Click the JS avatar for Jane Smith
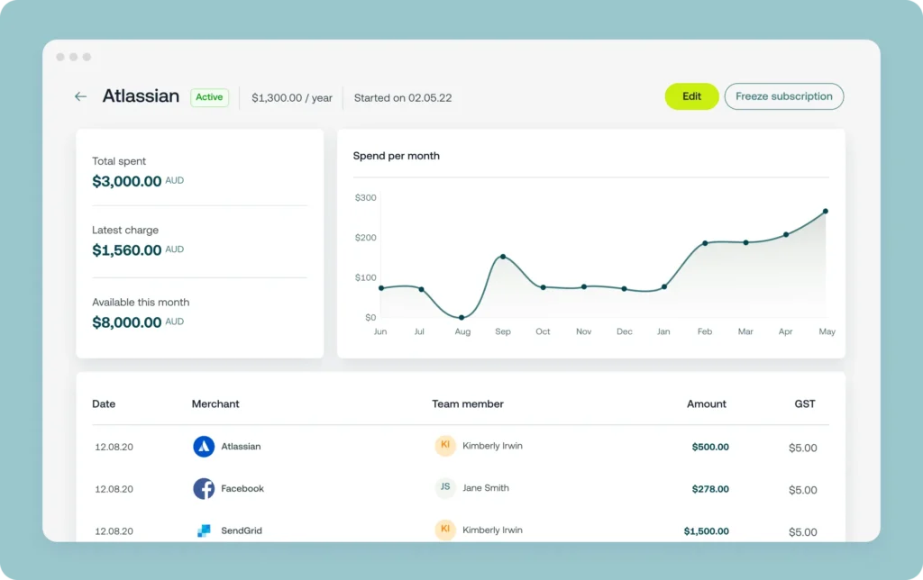Viewport: 923px width, 580px height. coord(445,487)
